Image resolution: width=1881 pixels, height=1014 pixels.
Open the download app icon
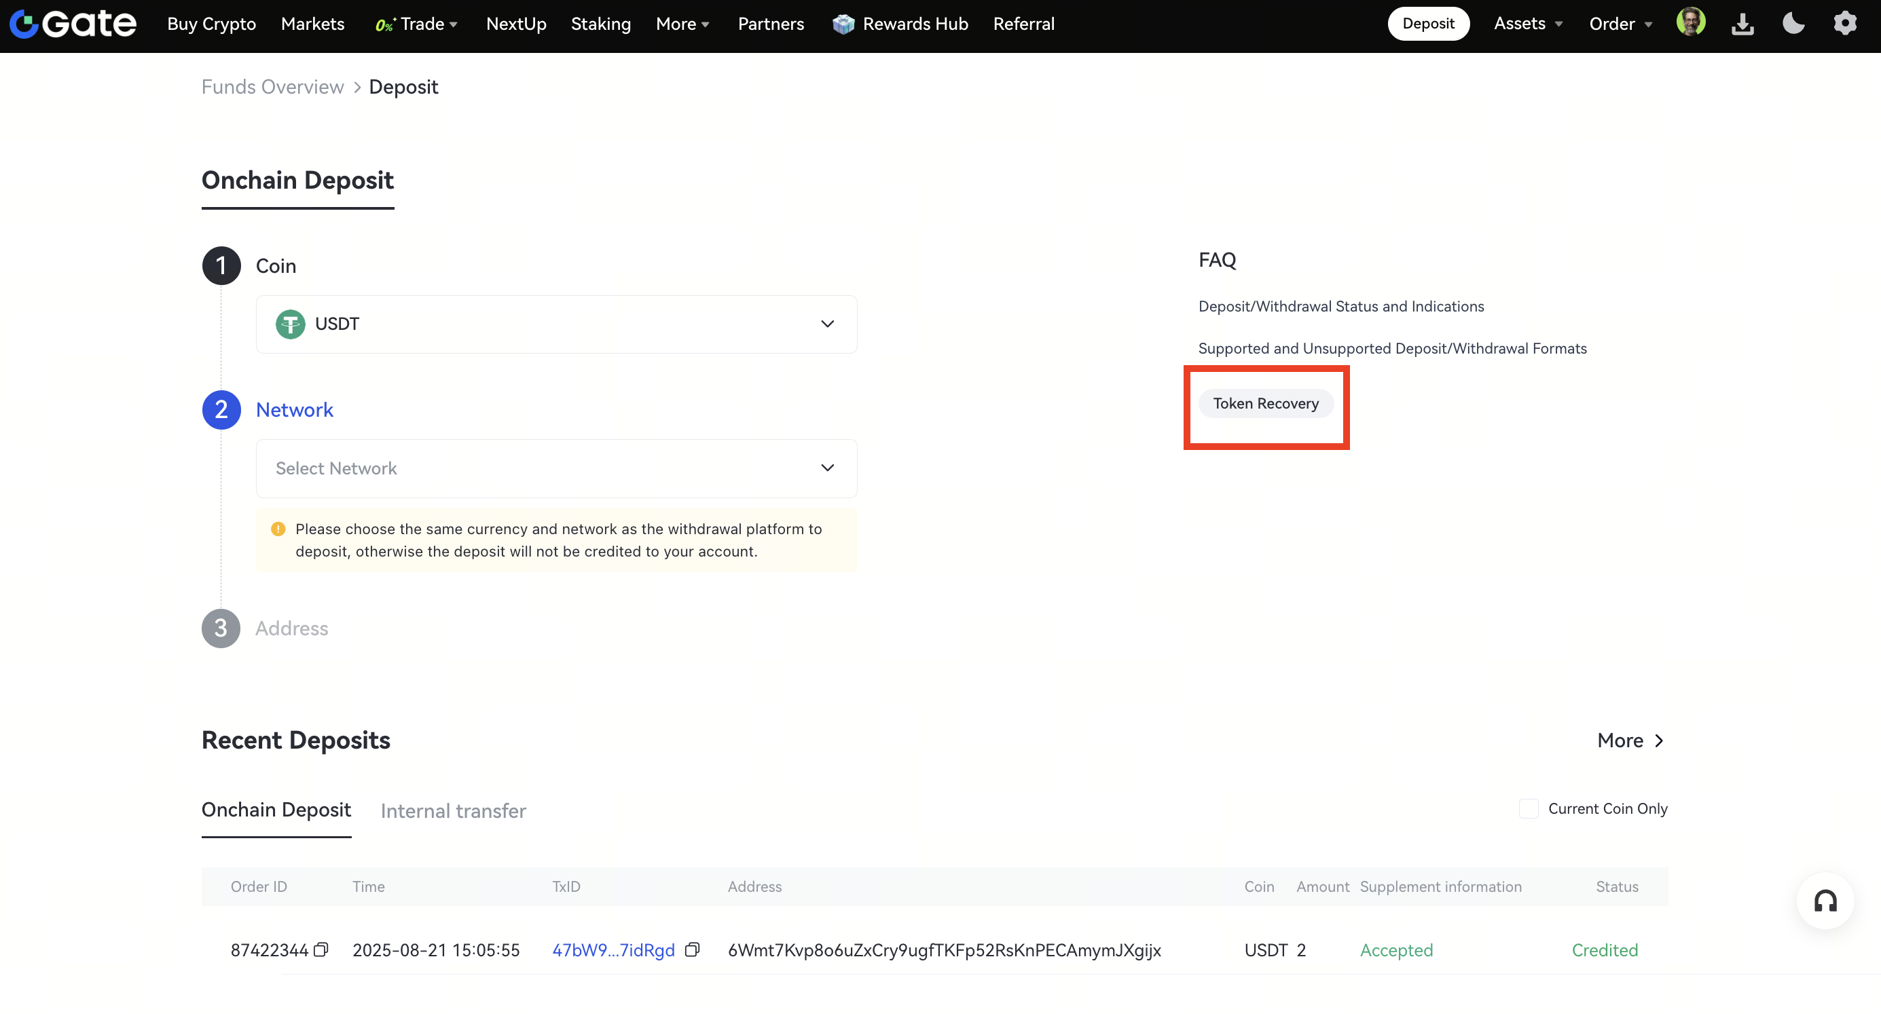[1742, 24]
